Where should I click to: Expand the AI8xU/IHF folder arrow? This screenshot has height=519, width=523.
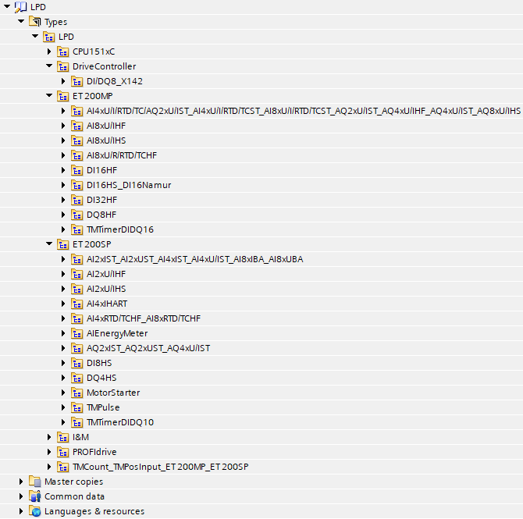click(x=63, y=126)
